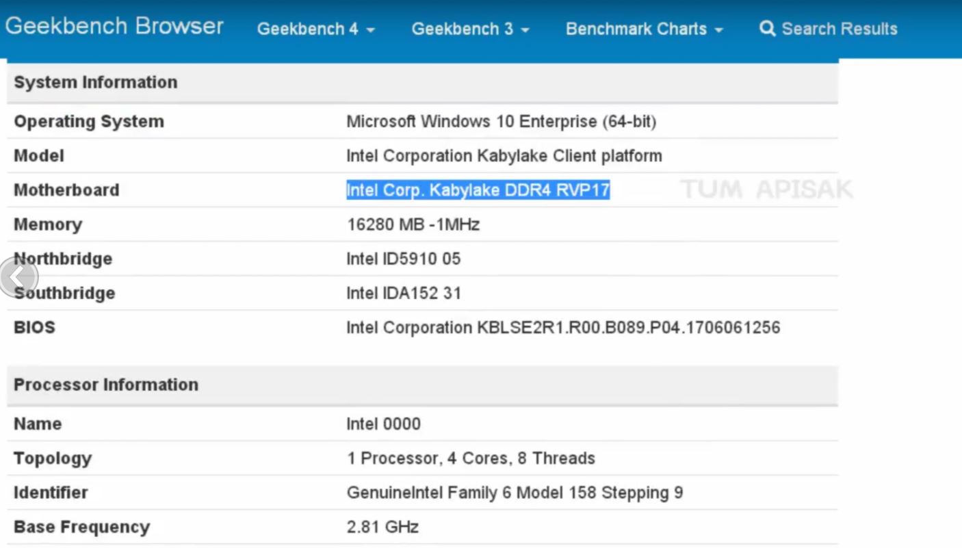Go to Geekbench Browser home link
Viewport: 962px width, 548px height.
(114, 27)
